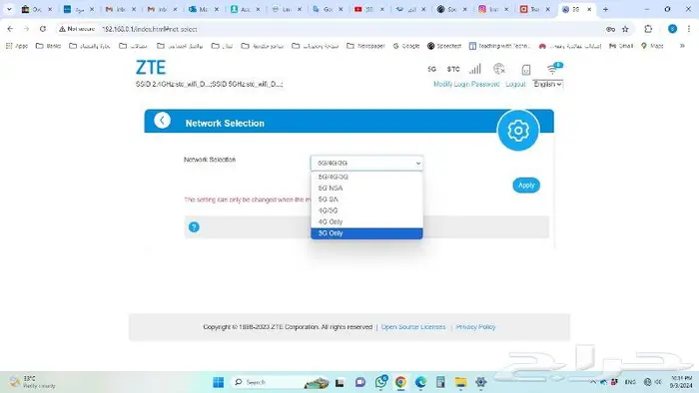Open the help question mark icon
Image resolution: width=699 pixels, height=393 pixels.
point(194,227)
